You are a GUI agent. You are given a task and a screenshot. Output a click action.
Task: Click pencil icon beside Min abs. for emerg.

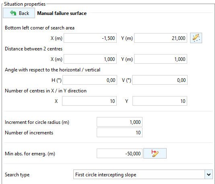click(x=155, y=153)
